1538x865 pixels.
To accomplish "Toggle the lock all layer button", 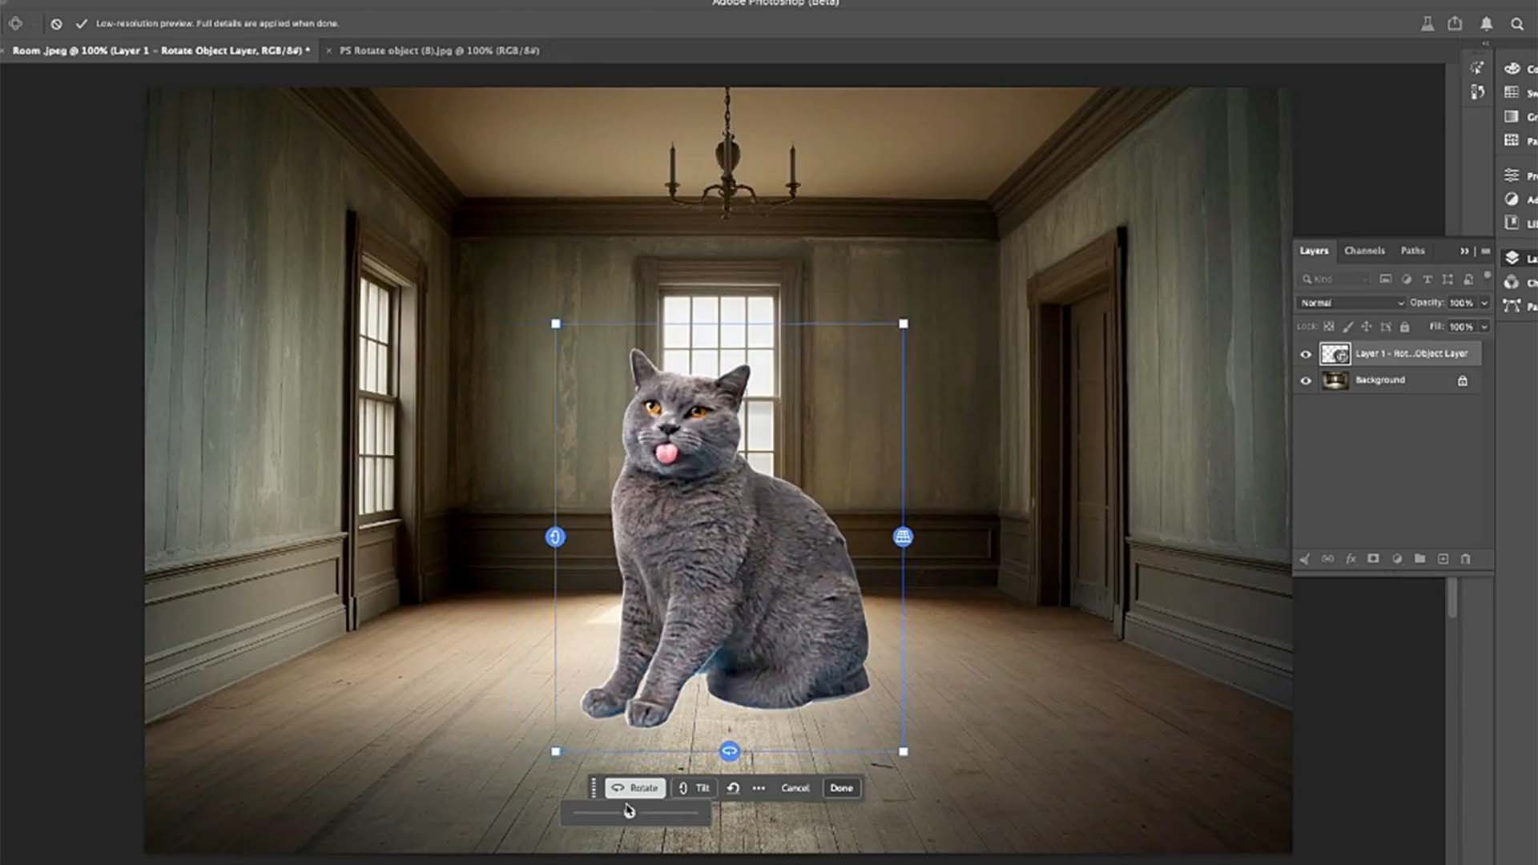I will coord(1404,327).
